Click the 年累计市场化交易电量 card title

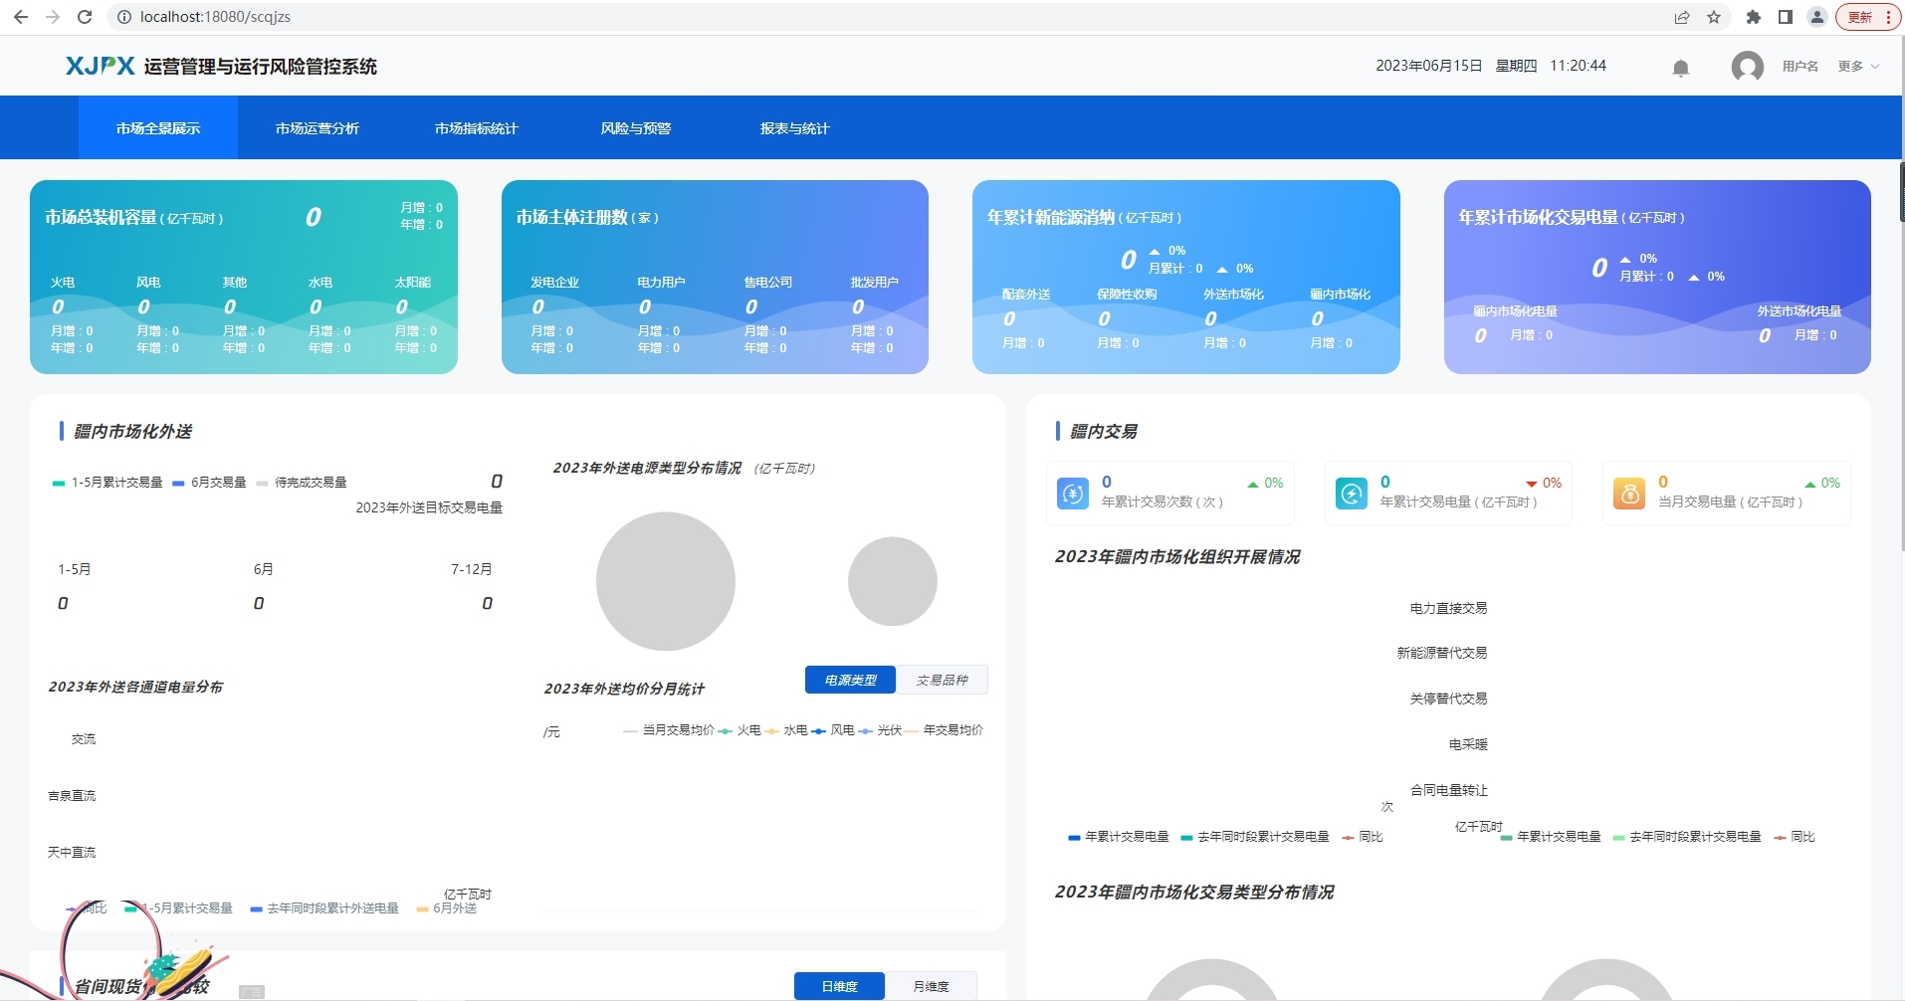click(1538, 217)
